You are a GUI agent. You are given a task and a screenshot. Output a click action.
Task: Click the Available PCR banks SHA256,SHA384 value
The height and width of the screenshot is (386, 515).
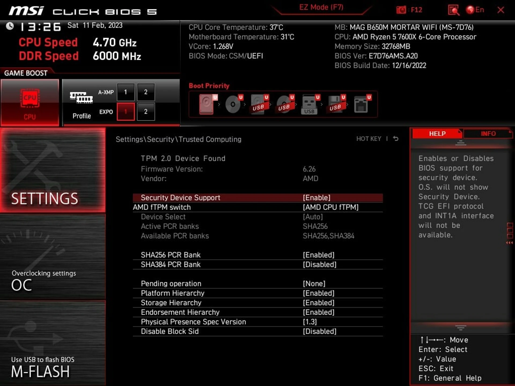(328, 236)
